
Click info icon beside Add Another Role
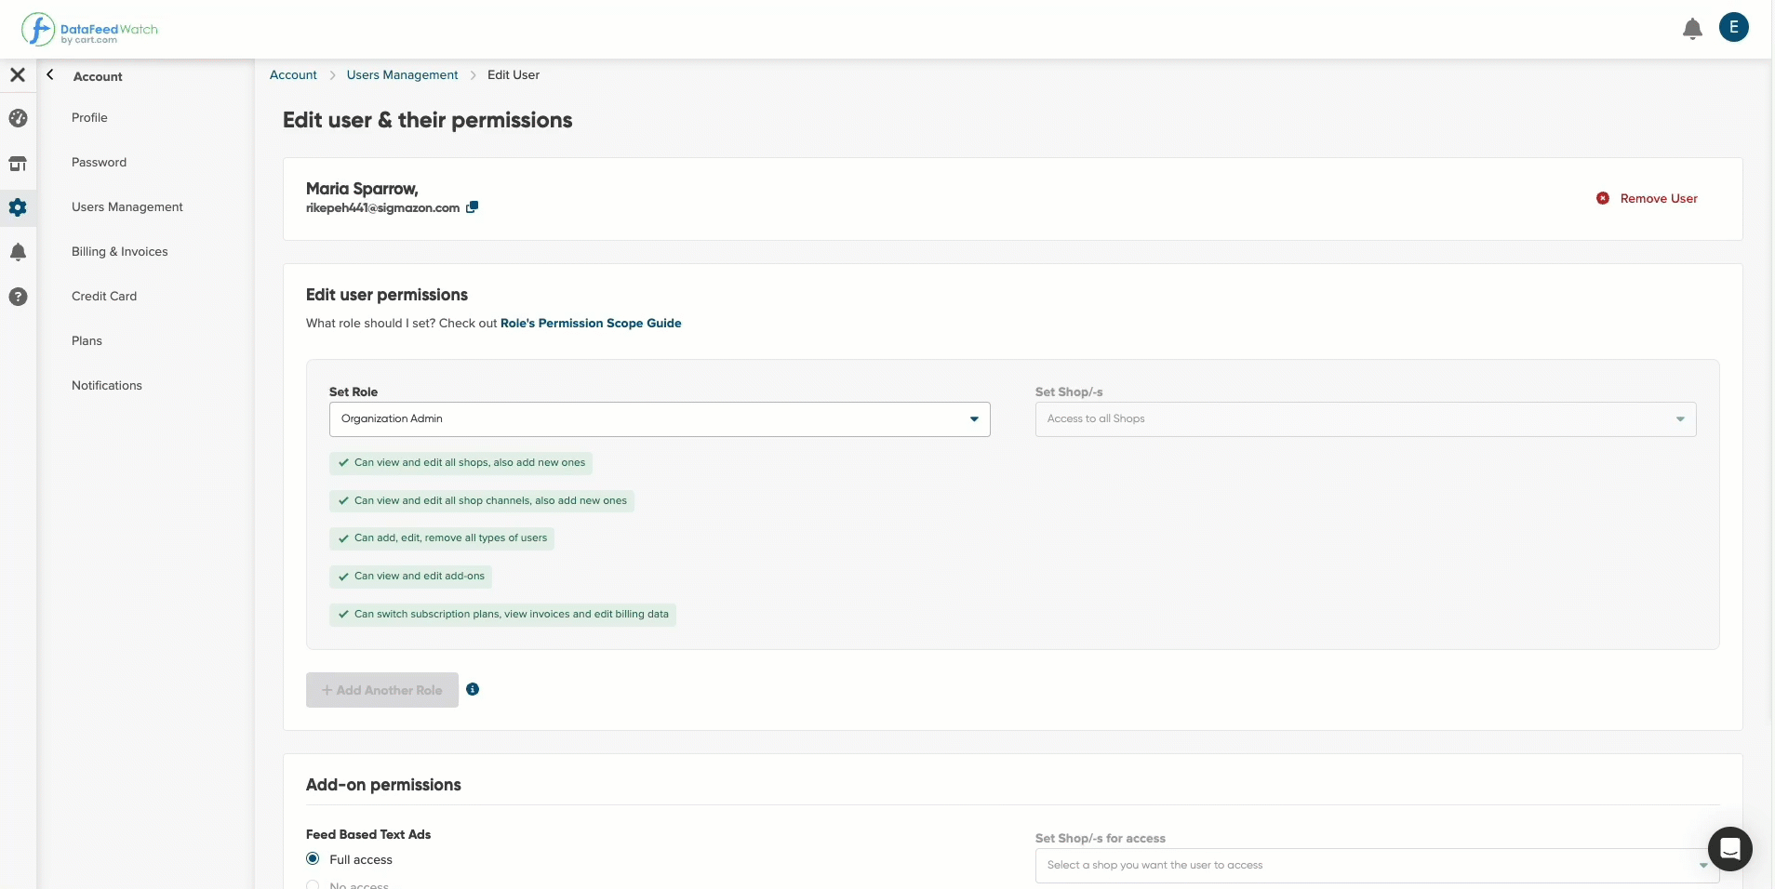473,689
